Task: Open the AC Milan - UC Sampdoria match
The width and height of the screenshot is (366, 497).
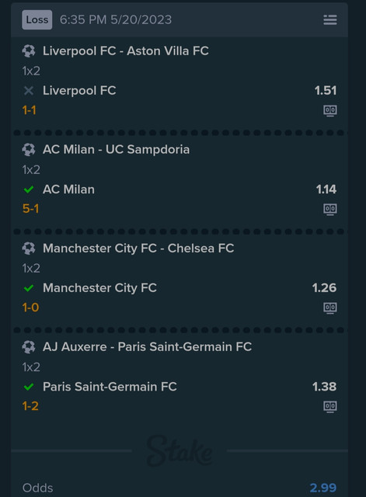Action: coord(116,150)
